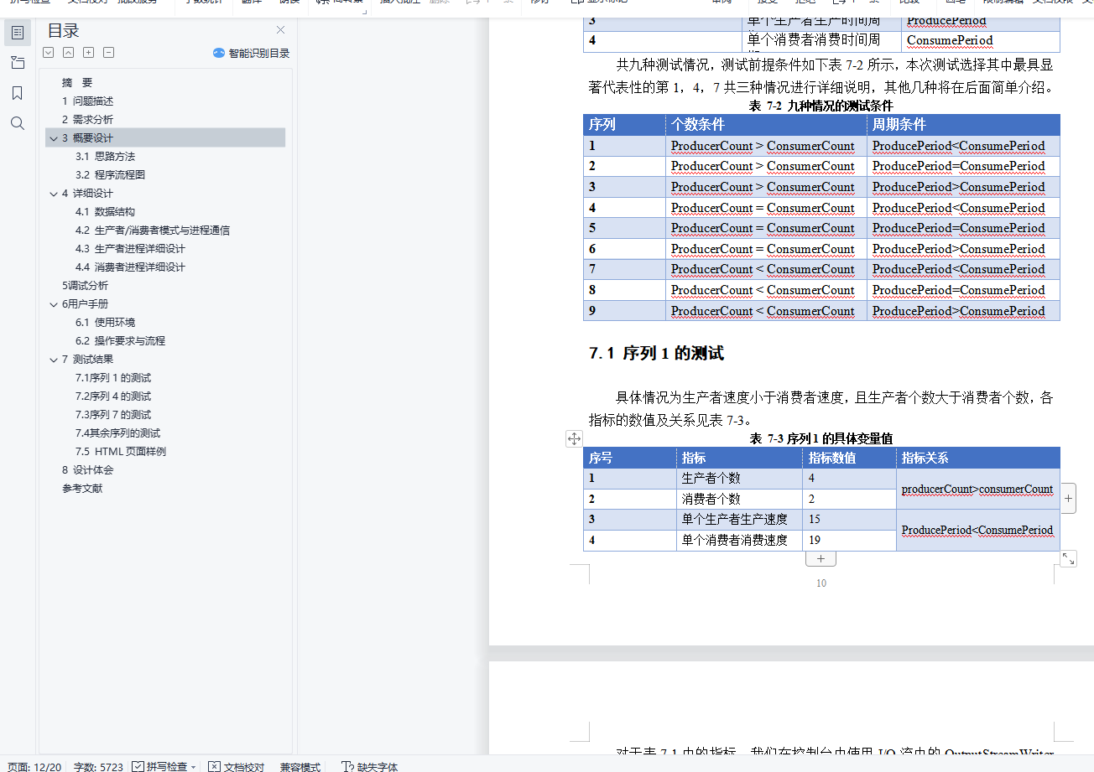This screenshot has height=772, width=1094.
Task: Click the down-arrow outline level icon
Action: 49,53
